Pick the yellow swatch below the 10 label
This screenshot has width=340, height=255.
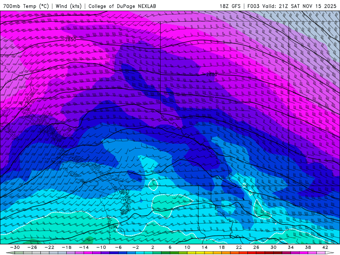(x=192, y=253)
